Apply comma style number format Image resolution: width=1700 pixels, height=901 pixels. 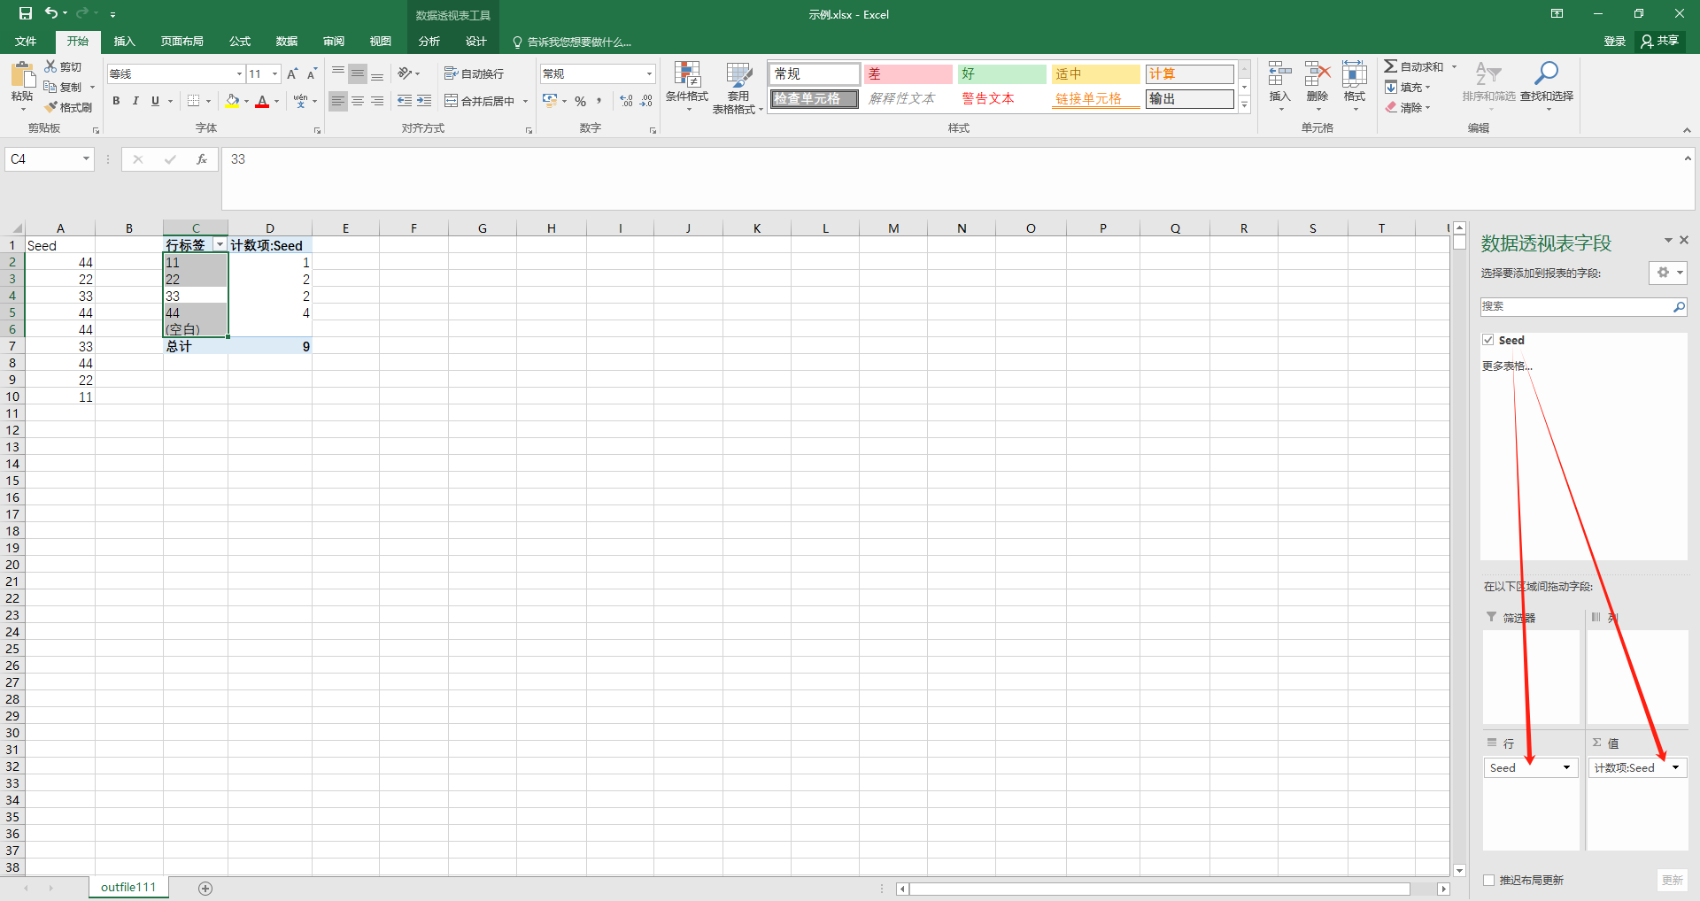[x=599, y=101]
